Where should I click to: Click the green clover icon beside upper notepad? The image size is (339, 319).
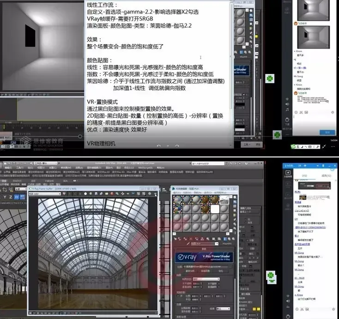[270, 78]
